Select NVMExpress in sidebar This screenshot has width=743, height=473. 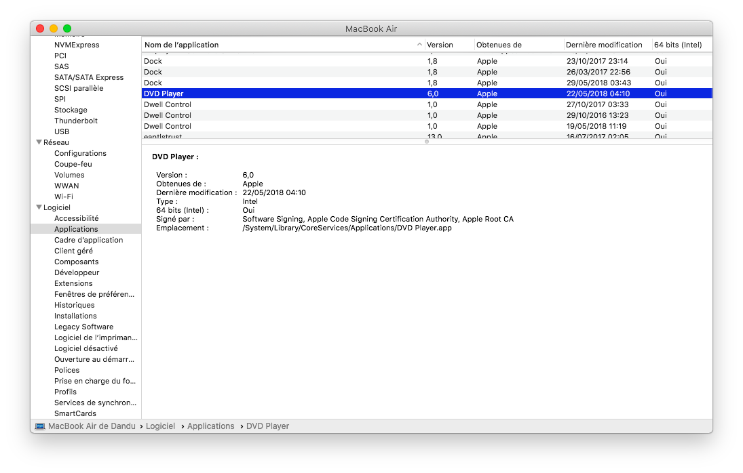tap(77, 45)
